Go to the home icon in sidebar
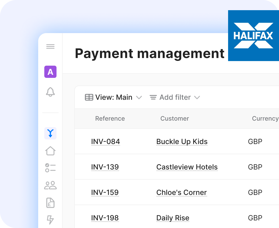 coord(50,151)
